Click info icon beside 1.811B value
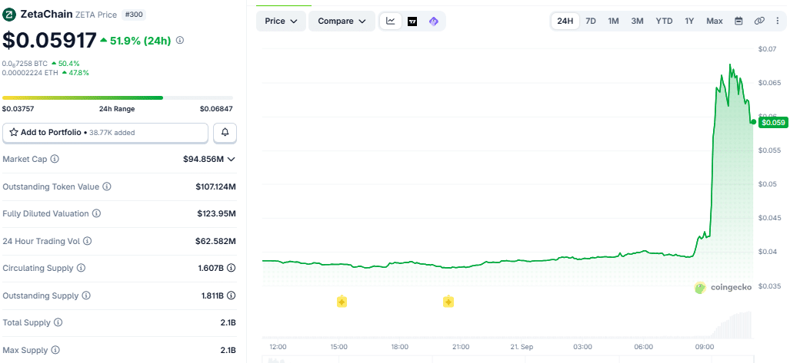790x363 pixels. 232,295
